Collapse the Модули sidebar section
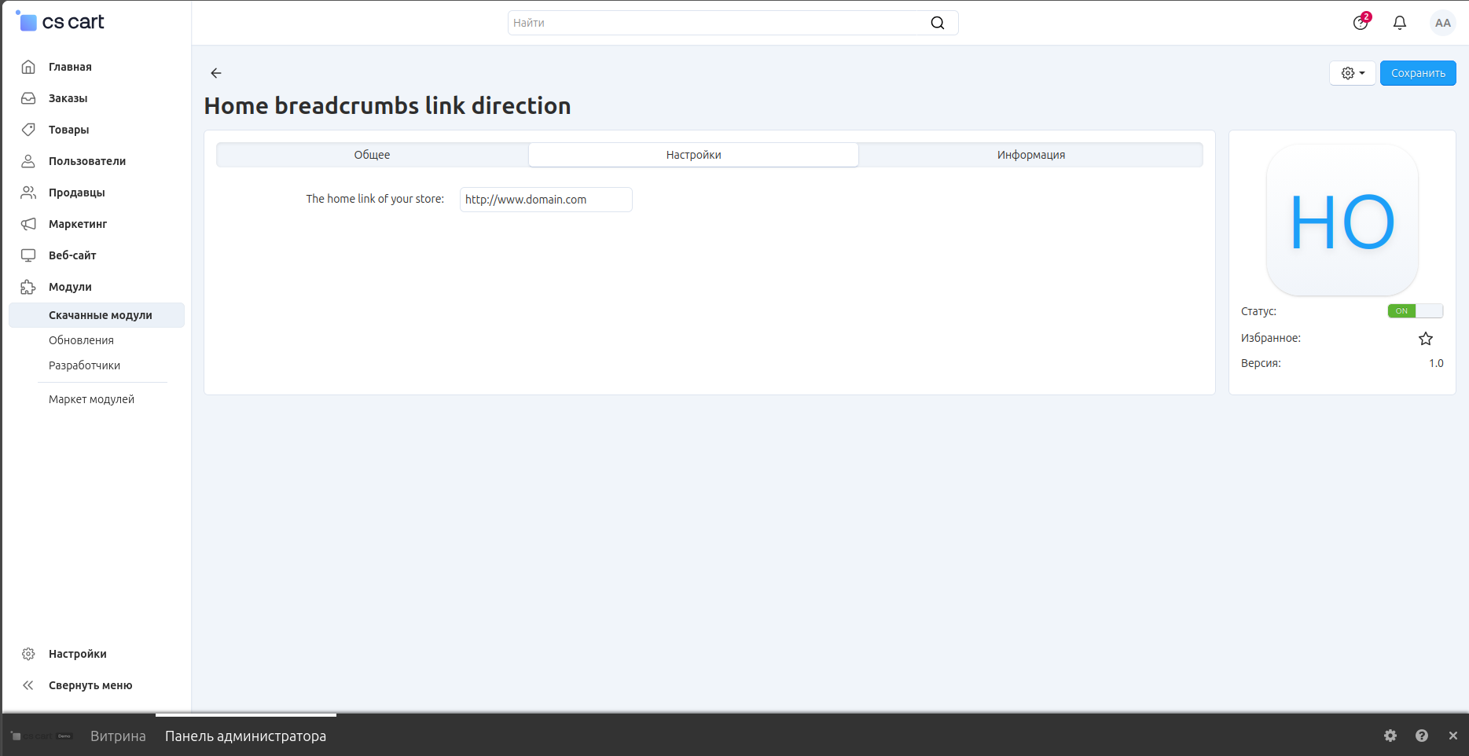The height and width of the screenshot is (756, 1469). tap(70, 287)
